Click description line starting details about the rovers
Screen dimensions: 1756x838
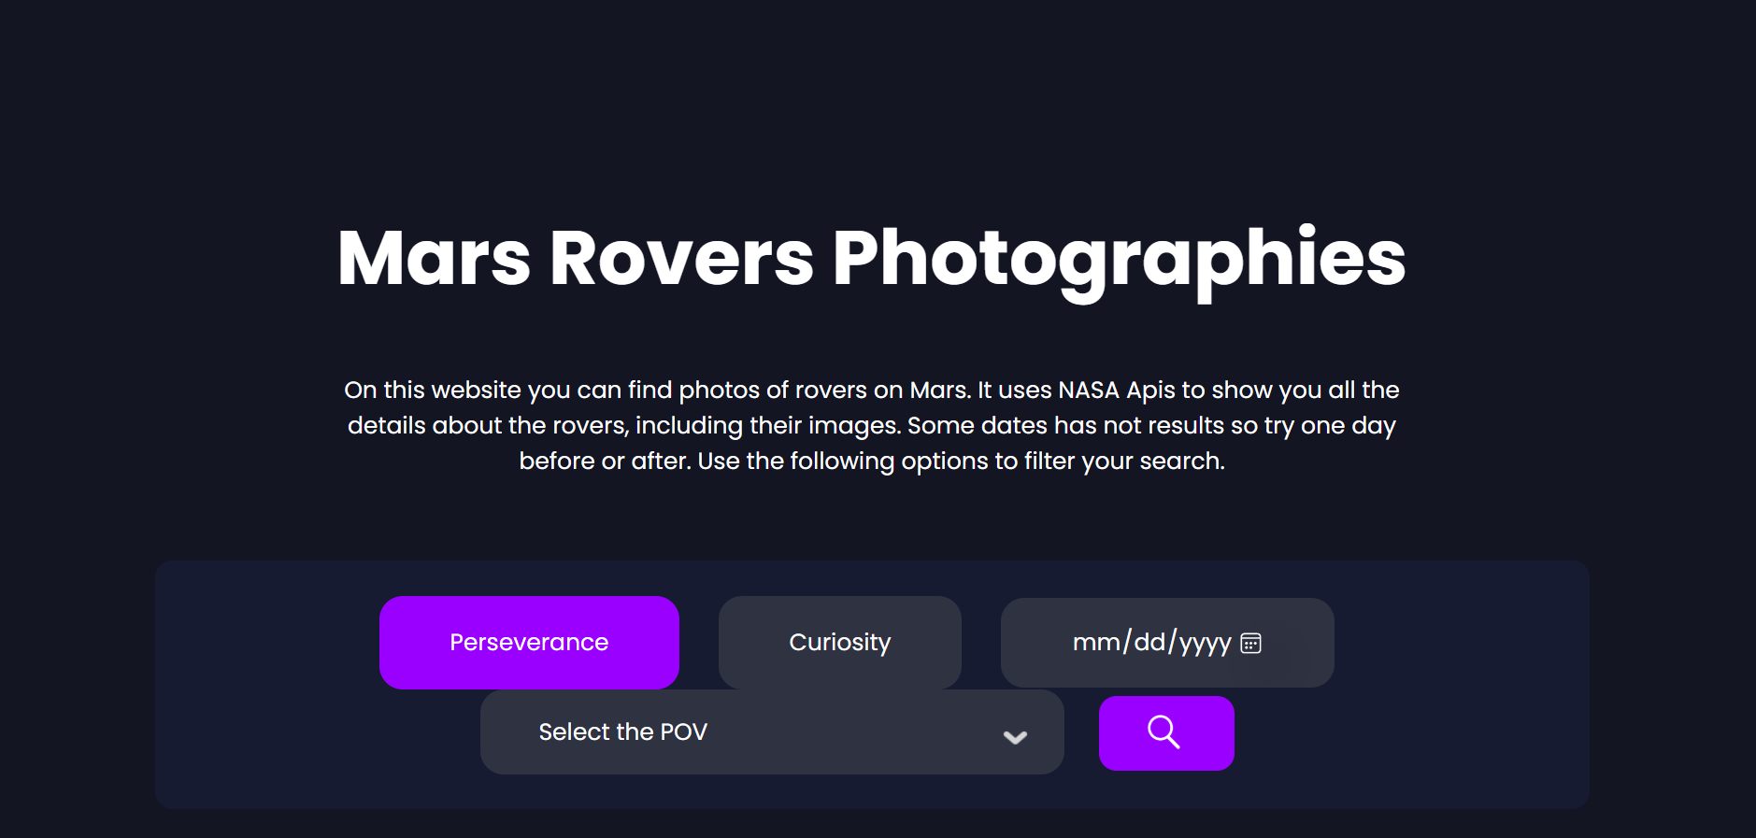(872, 426)
